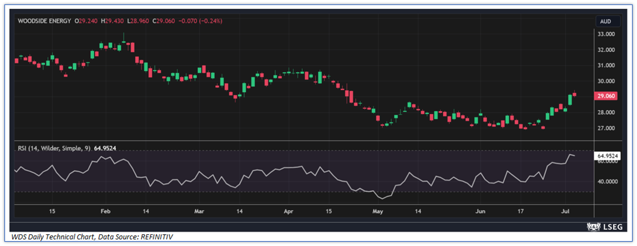
Task: Click the 30.000 price axis label
Action: (606, 81)
